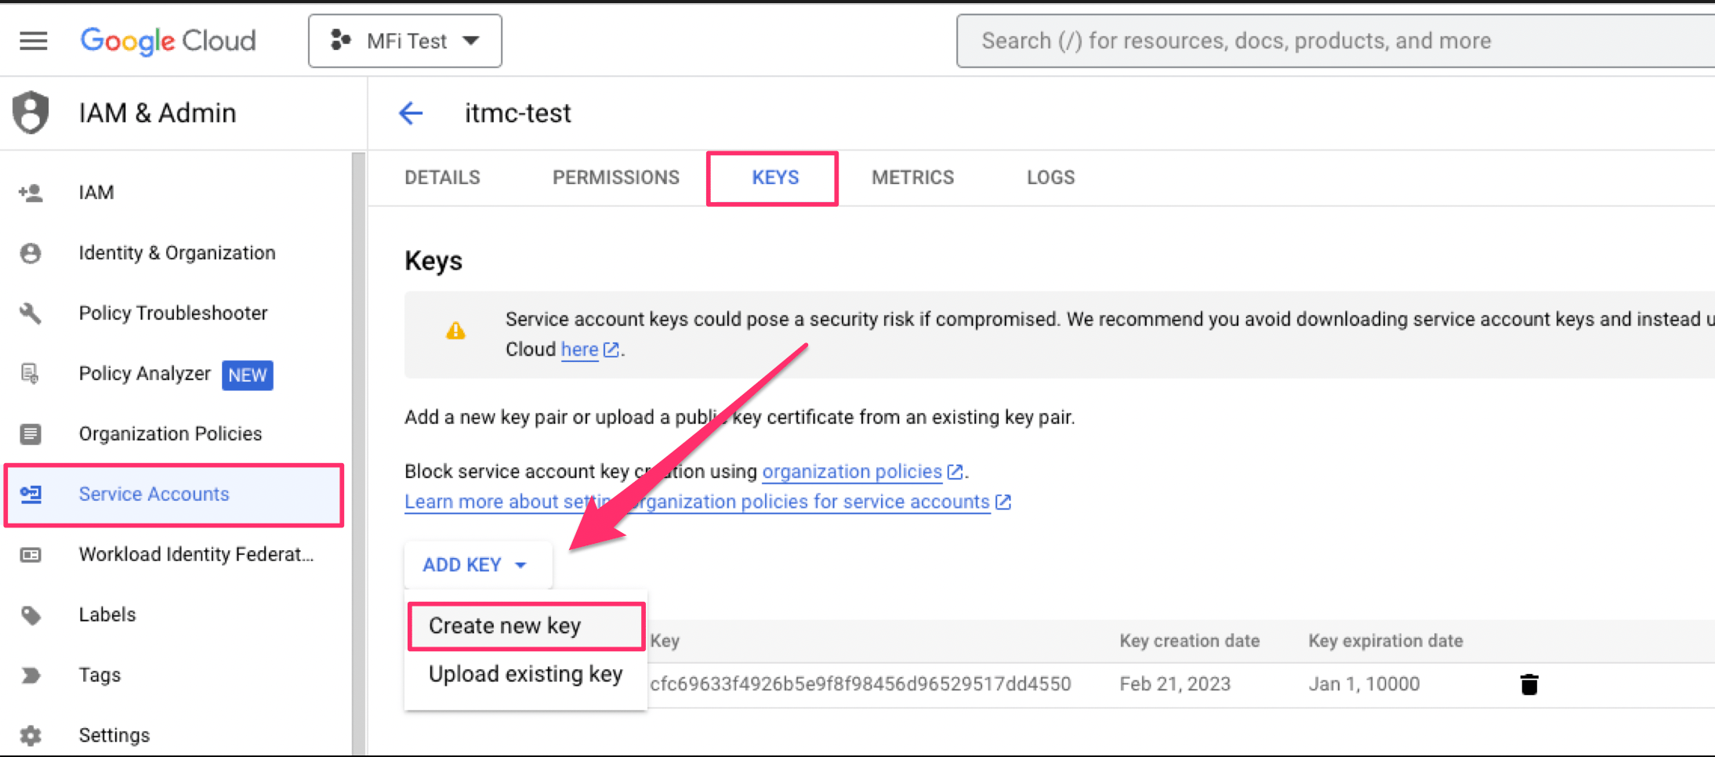Click the Policy Troubleshooter wrench icon
The height and width of the screenshot is (757, 1715).
tap(31, 313)
